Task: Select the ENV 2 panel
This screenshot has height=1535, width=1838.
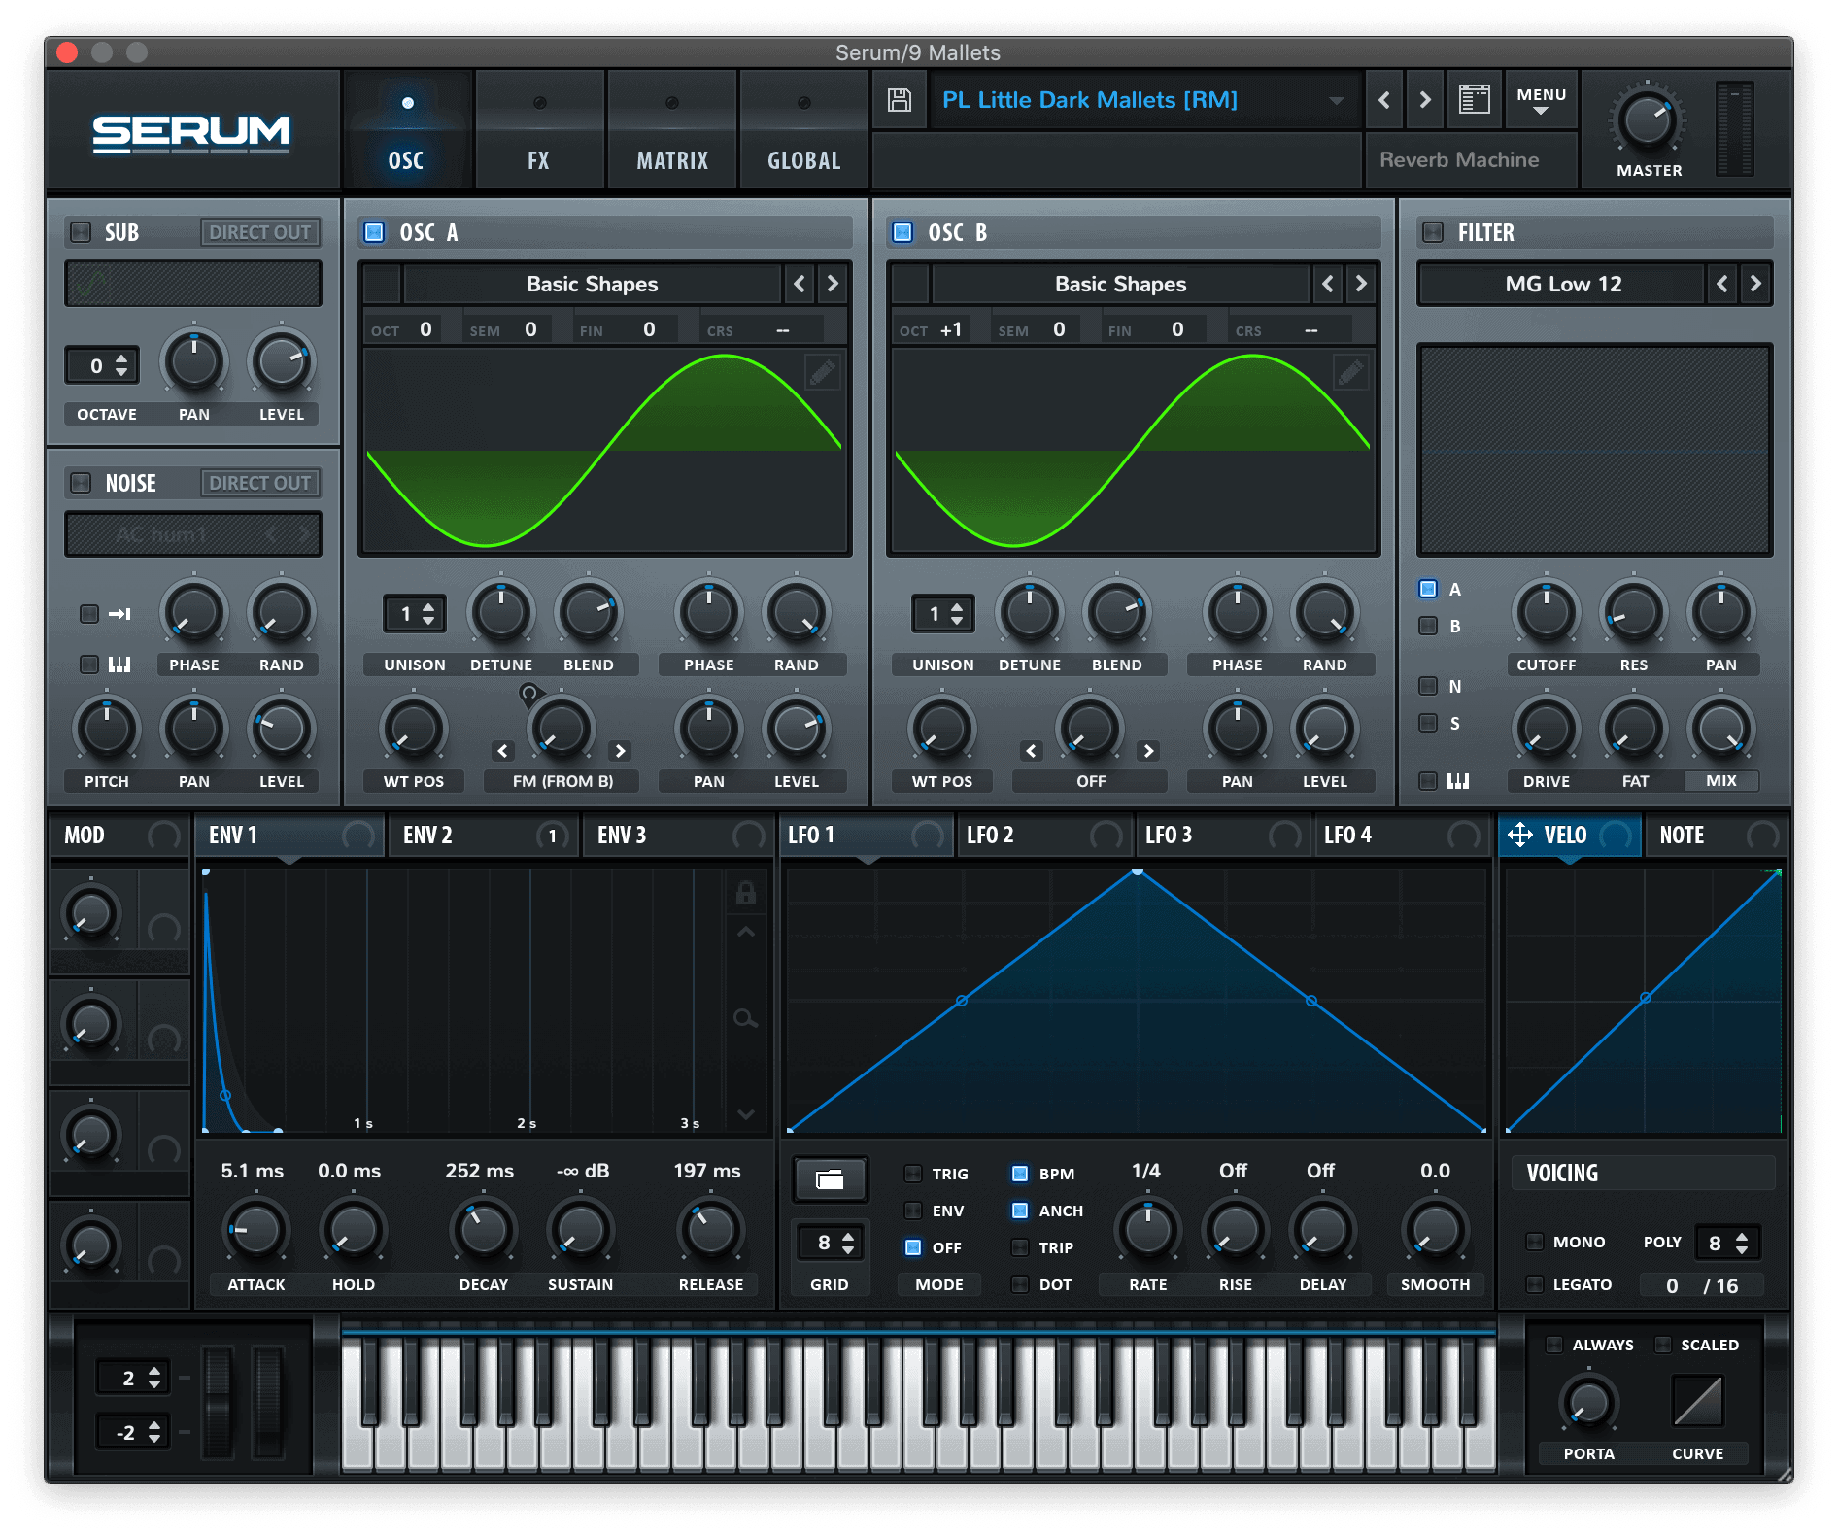Action: click(x=427, y=836)
